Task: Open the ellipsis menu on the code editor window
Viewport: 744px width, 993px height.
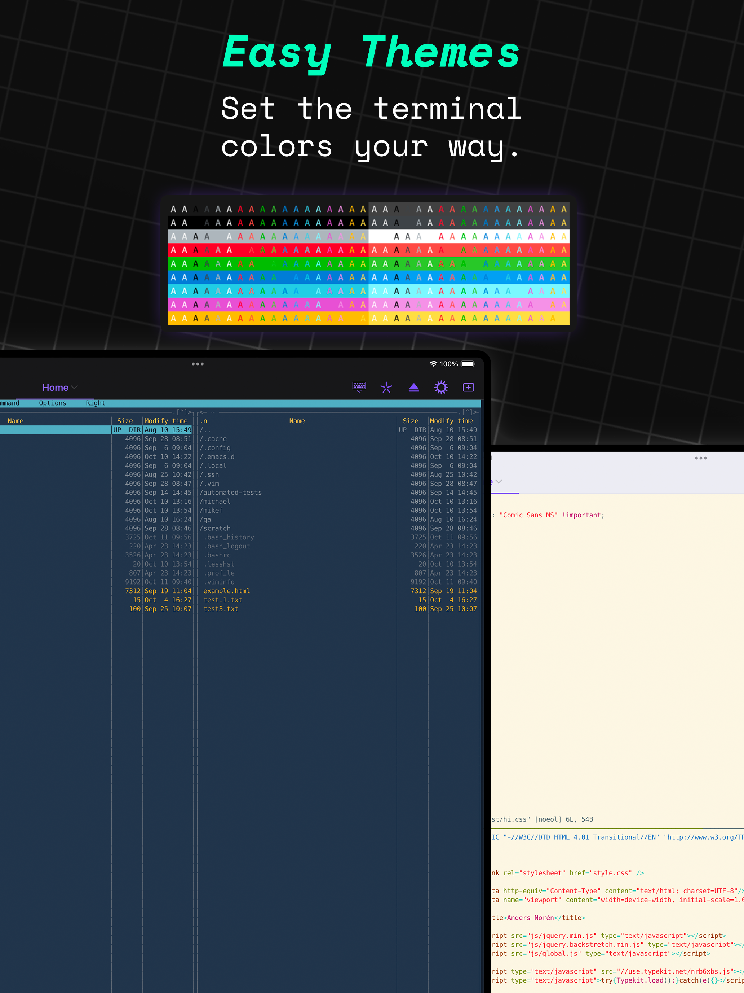Action: pyautogui.click(x=701, y=458)
